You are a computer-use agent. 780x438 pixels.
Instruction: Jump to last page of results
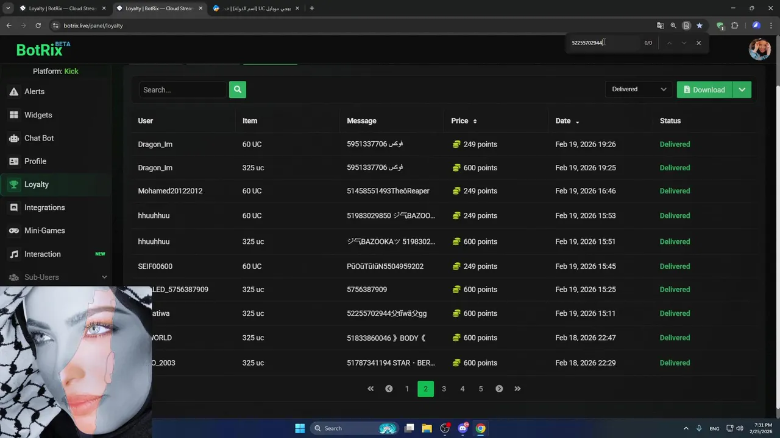[517, 389]
